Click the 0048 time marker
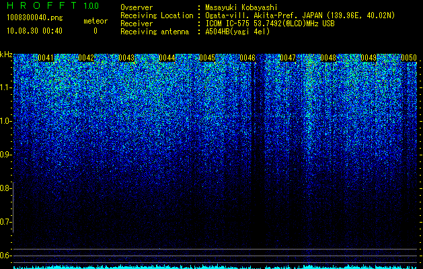Image resolution: width=423 pixels, height=269 pixels. tap(328, 58)
